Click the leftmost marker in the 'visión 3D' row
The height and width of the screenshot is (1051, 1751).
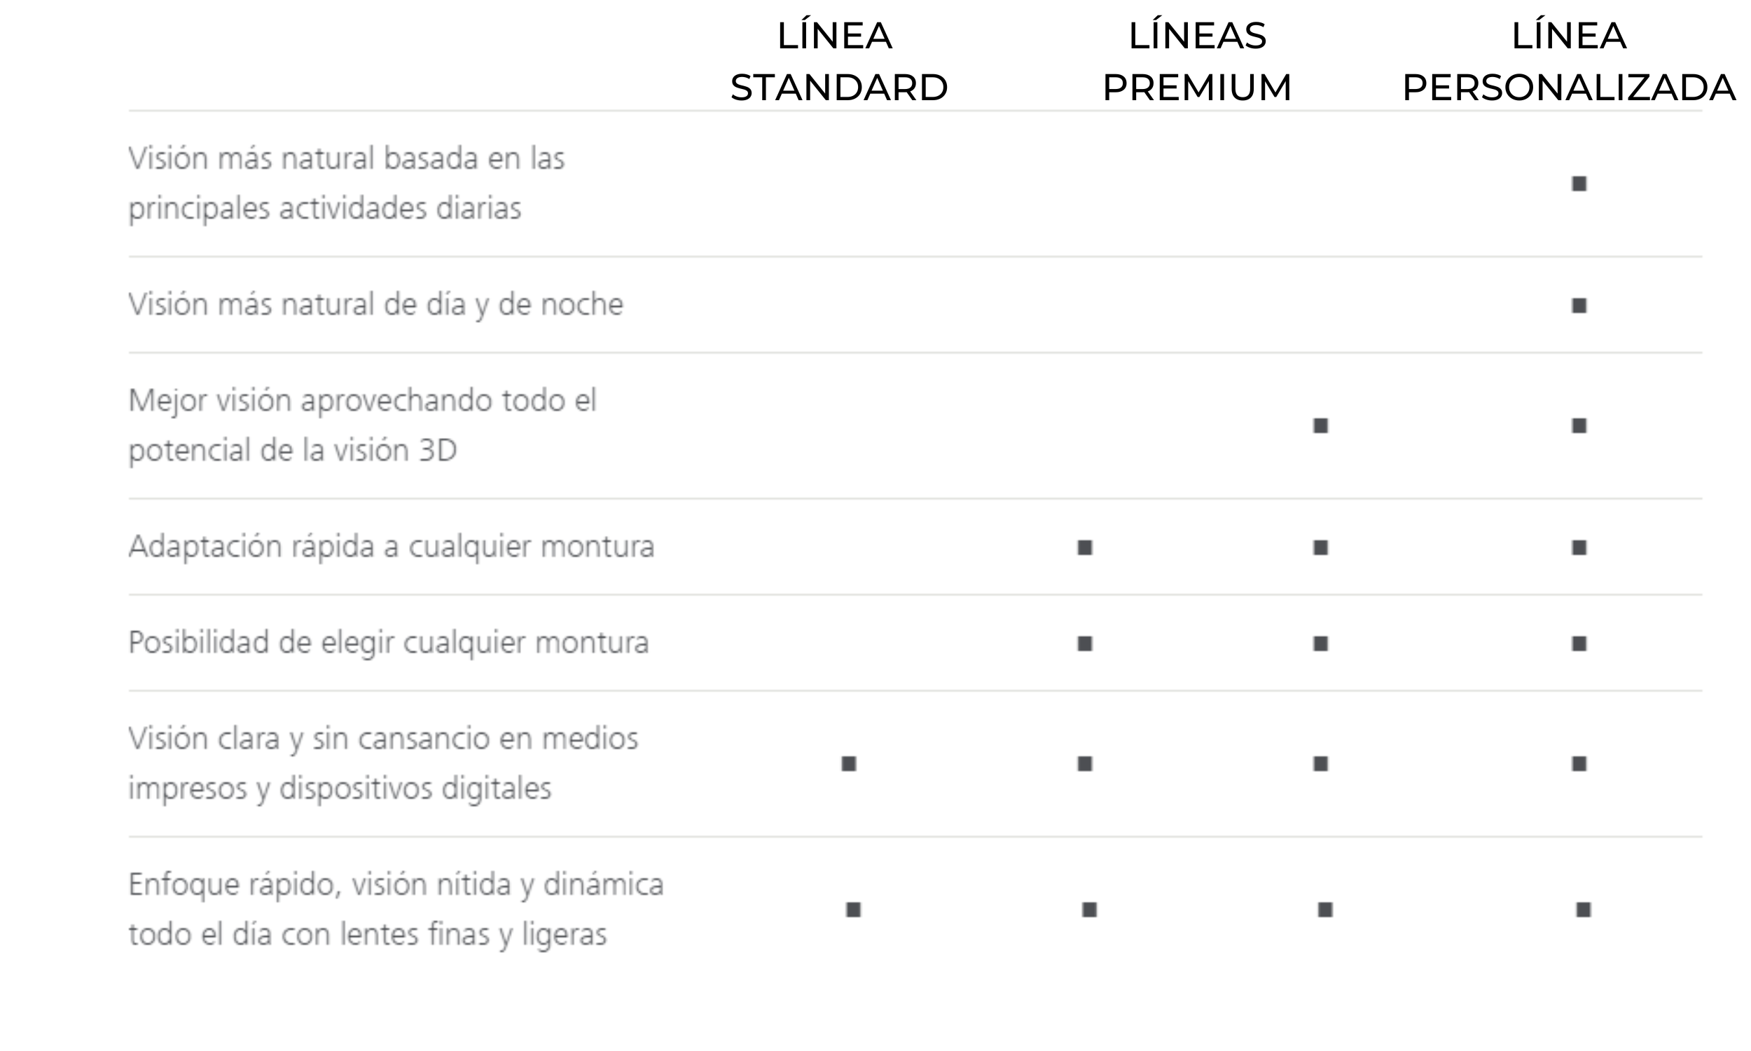coord(1321,425)
